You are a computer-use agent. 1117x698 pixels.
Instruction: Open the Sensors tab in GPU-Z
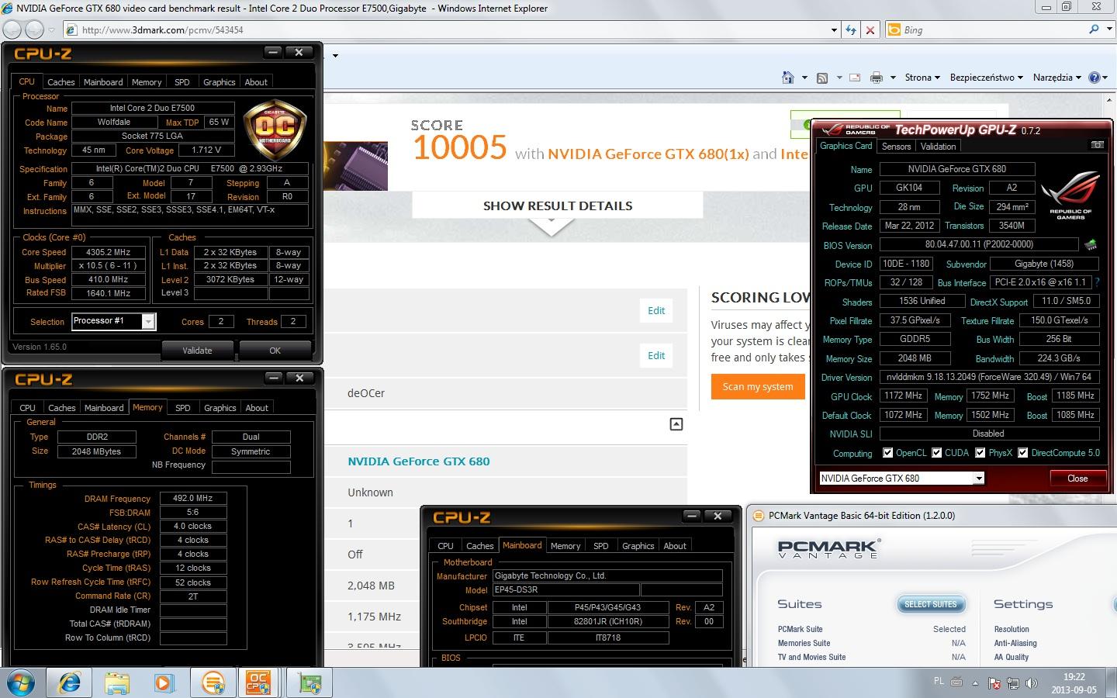tap(896, 147)
